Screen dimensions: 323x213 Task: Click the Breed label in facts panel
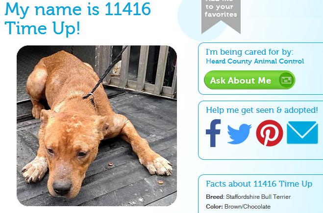(x=215, y=197)
